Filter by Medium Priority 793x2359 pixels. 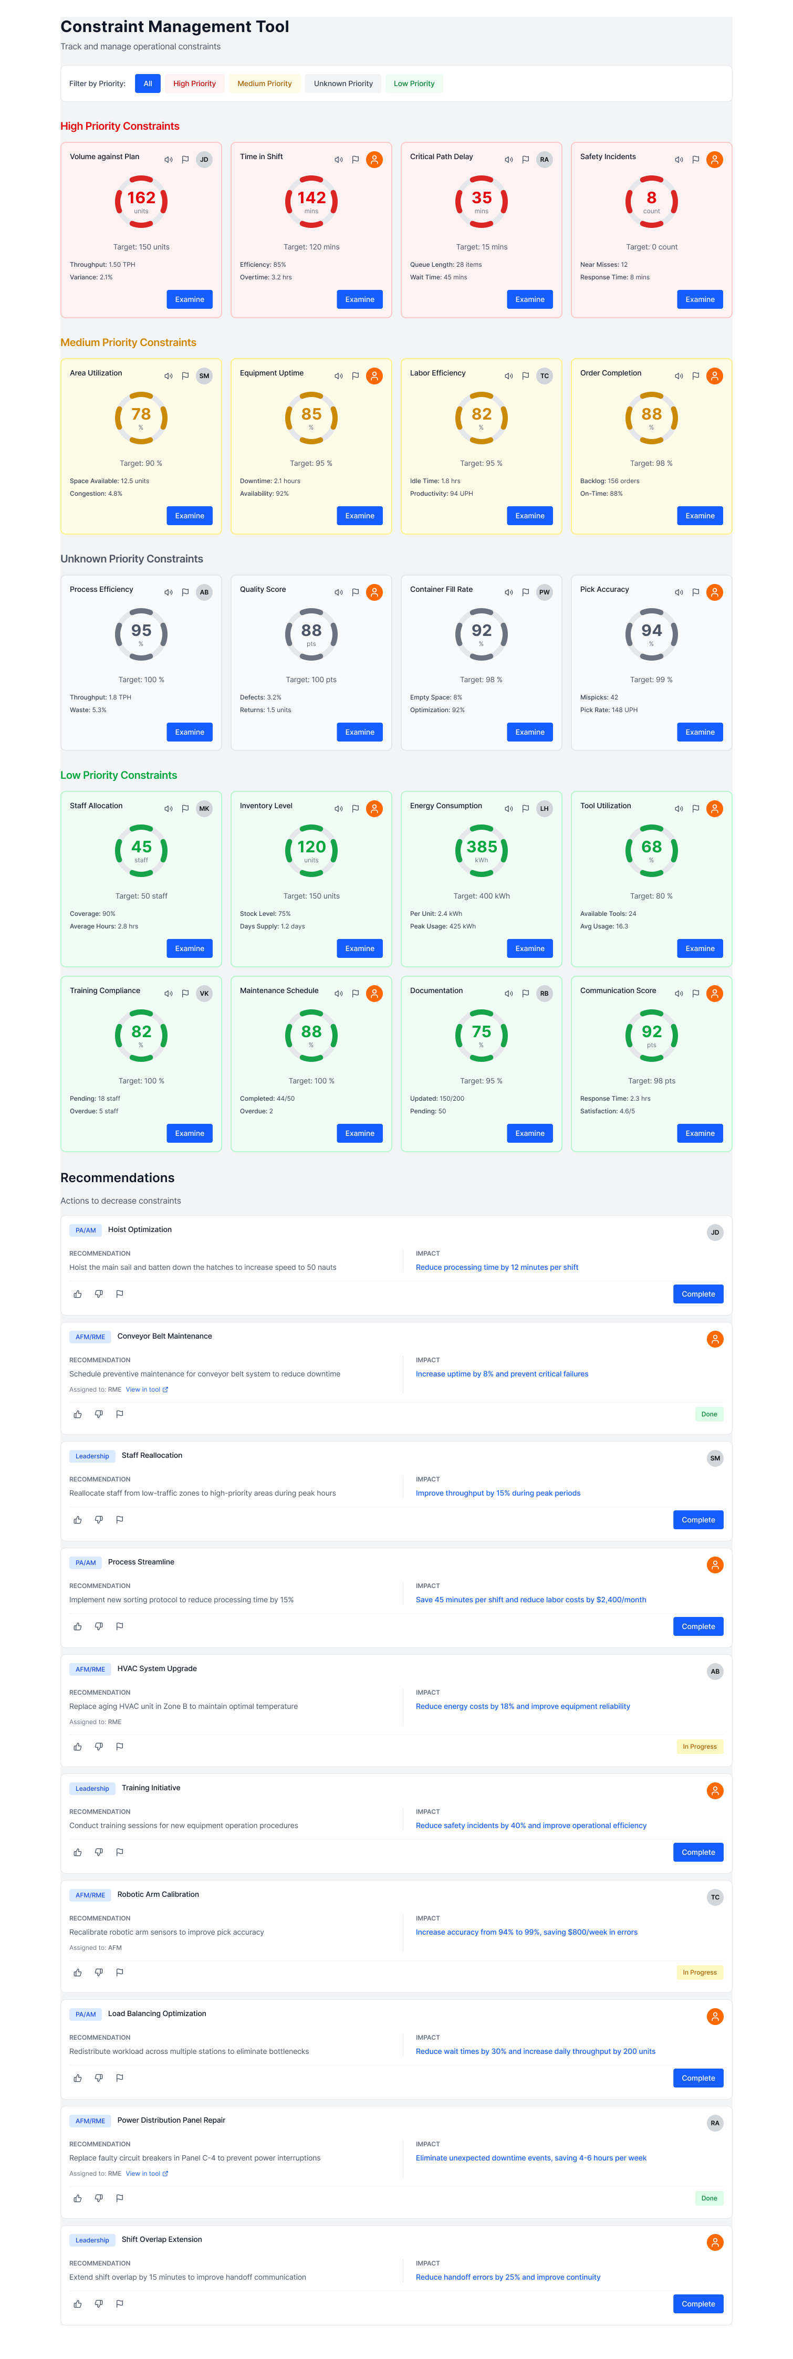pyautogui.click(x=265, y=83)
